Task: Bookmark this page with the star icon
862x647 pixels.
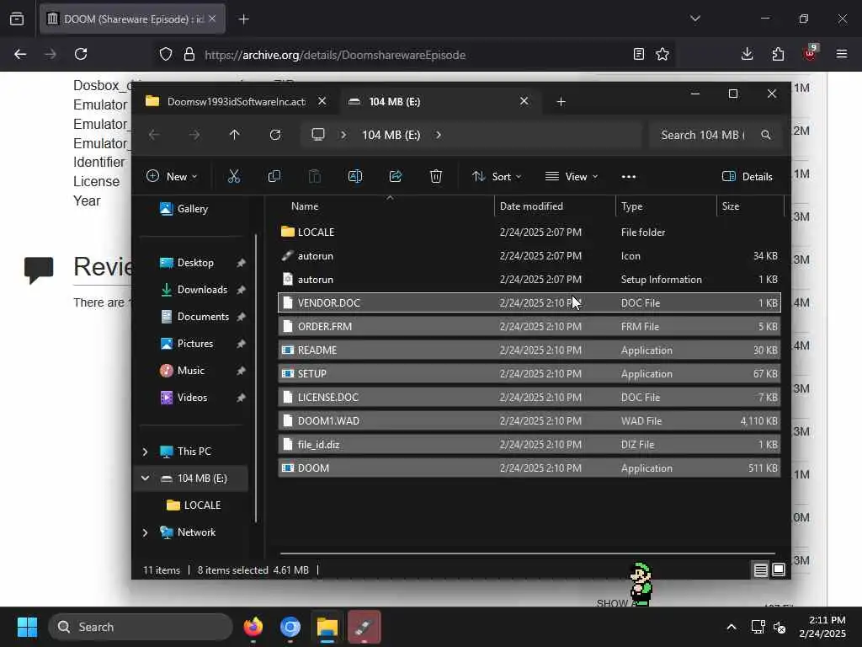Action: click(x=662, y=54)
